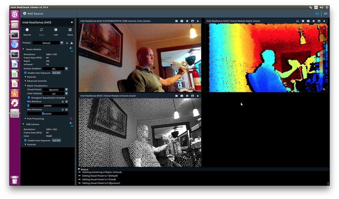Collapse the RGB Camera section
The width and height of the screenshot is (339, 199).
coord(23,124)
